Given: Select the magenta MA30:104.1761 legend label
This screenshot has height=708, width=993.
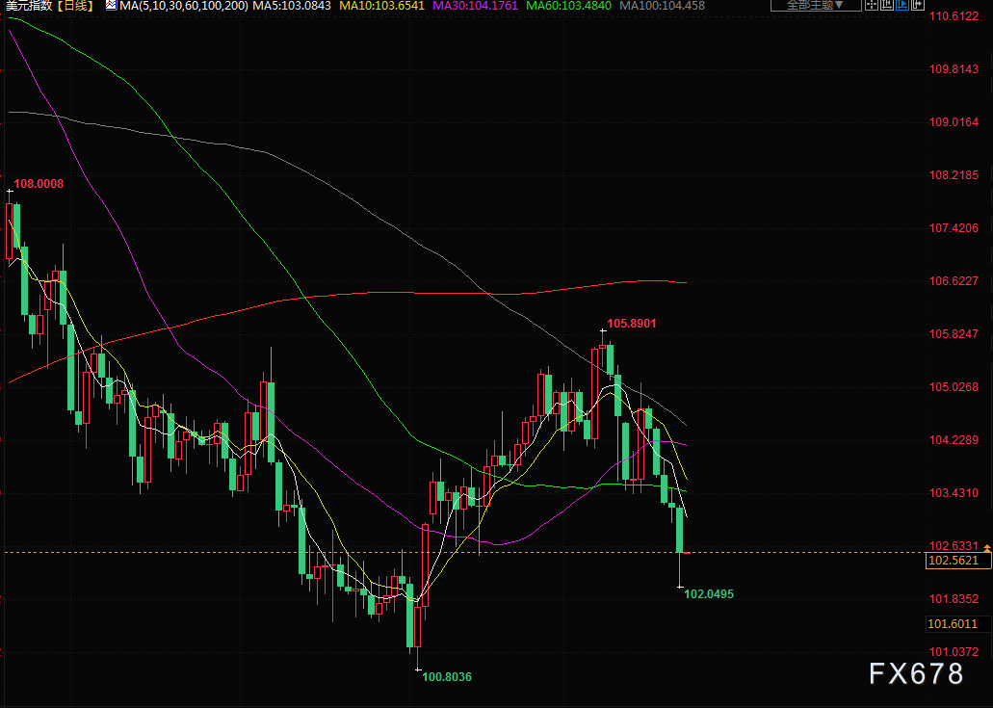Looking at the screenshot, I should 475,6.
